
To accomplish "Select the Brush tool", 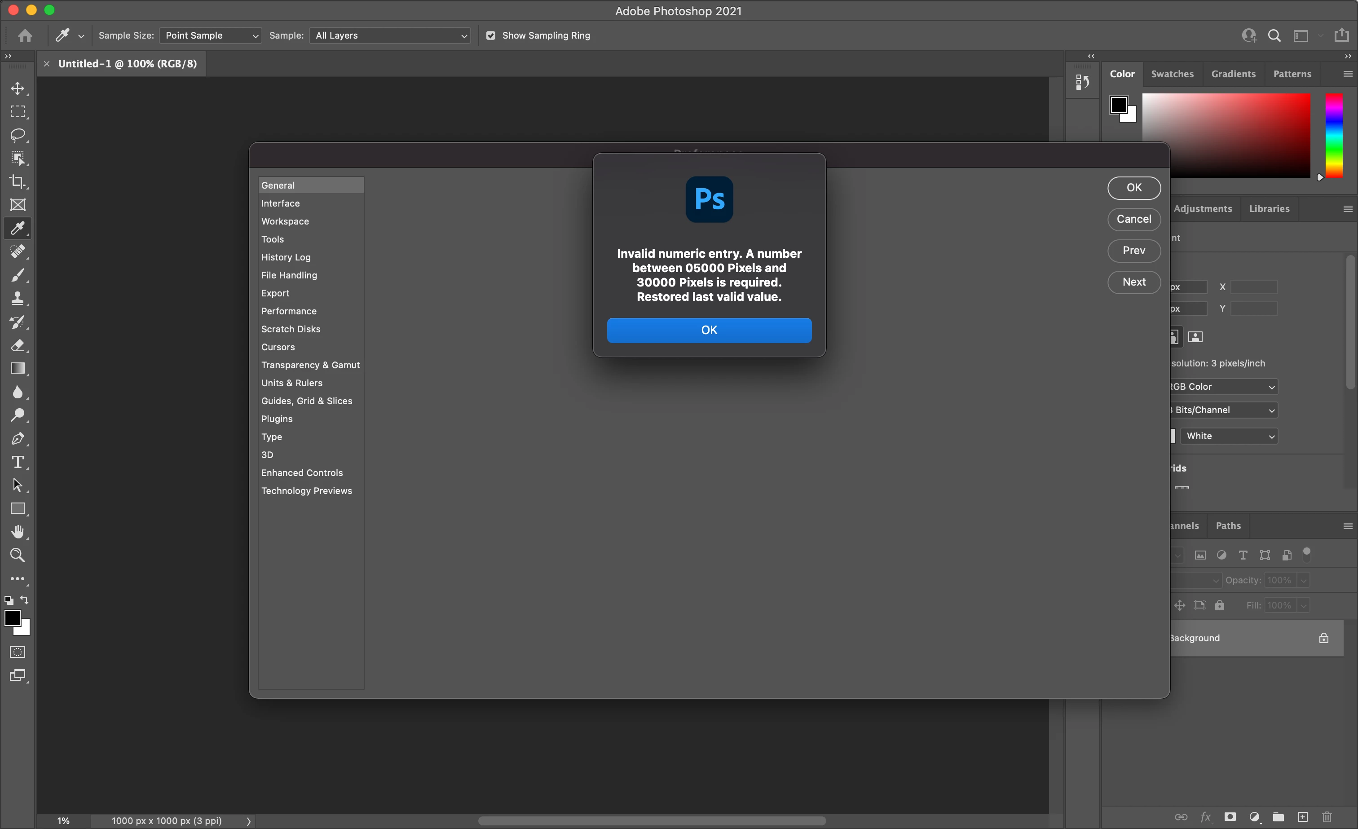I will tap(18, 274).
